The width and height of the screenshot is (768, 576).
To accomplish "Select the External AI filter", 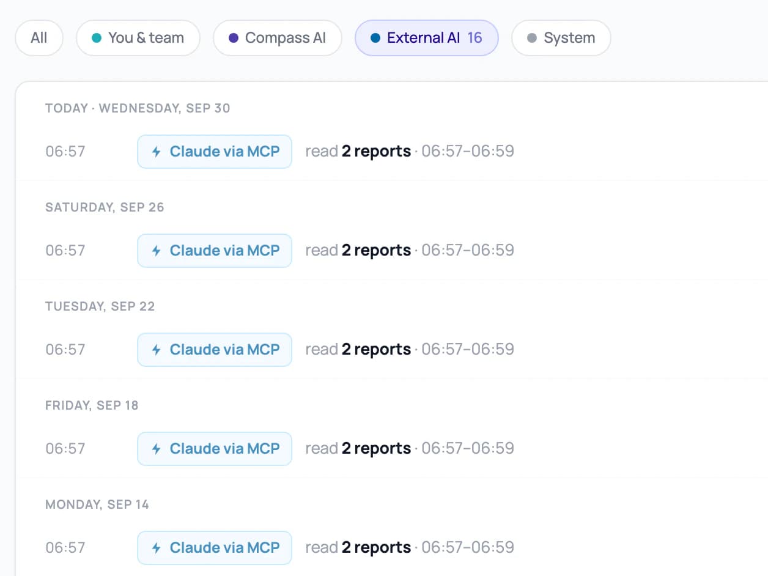I will [427, 38].
